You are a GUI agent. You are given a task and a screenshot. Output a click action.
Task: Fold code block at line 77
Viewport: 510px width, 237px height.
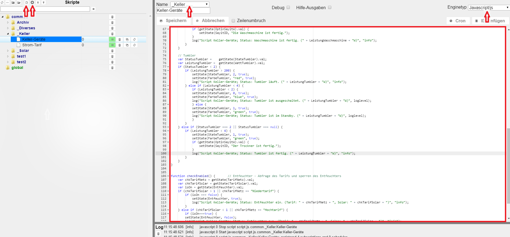(168, 67)
